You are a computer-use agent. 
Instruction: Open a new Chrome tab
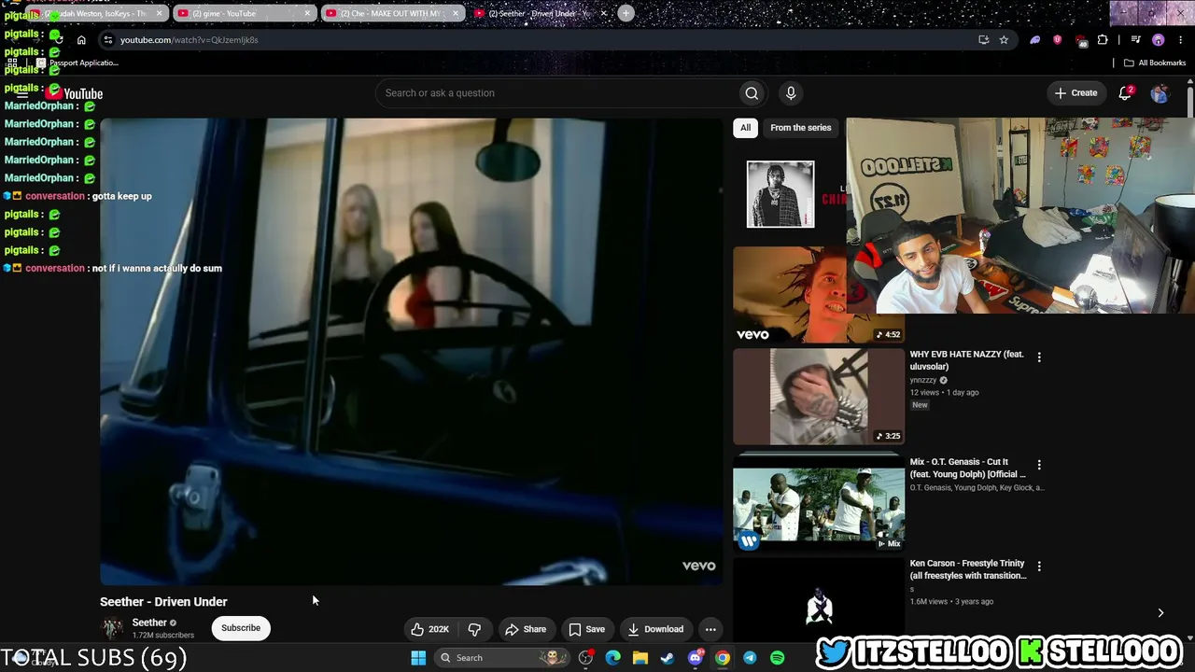pyautogui.click(x=626, y=13)
